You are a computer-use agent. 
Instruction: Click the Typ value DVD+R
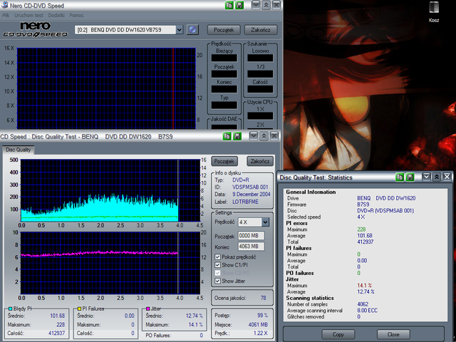pos(241,180)
